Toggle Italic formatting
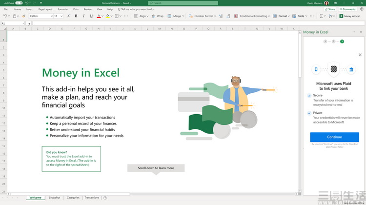The width and height of the screenshot is (366, 205). (83, 16)
